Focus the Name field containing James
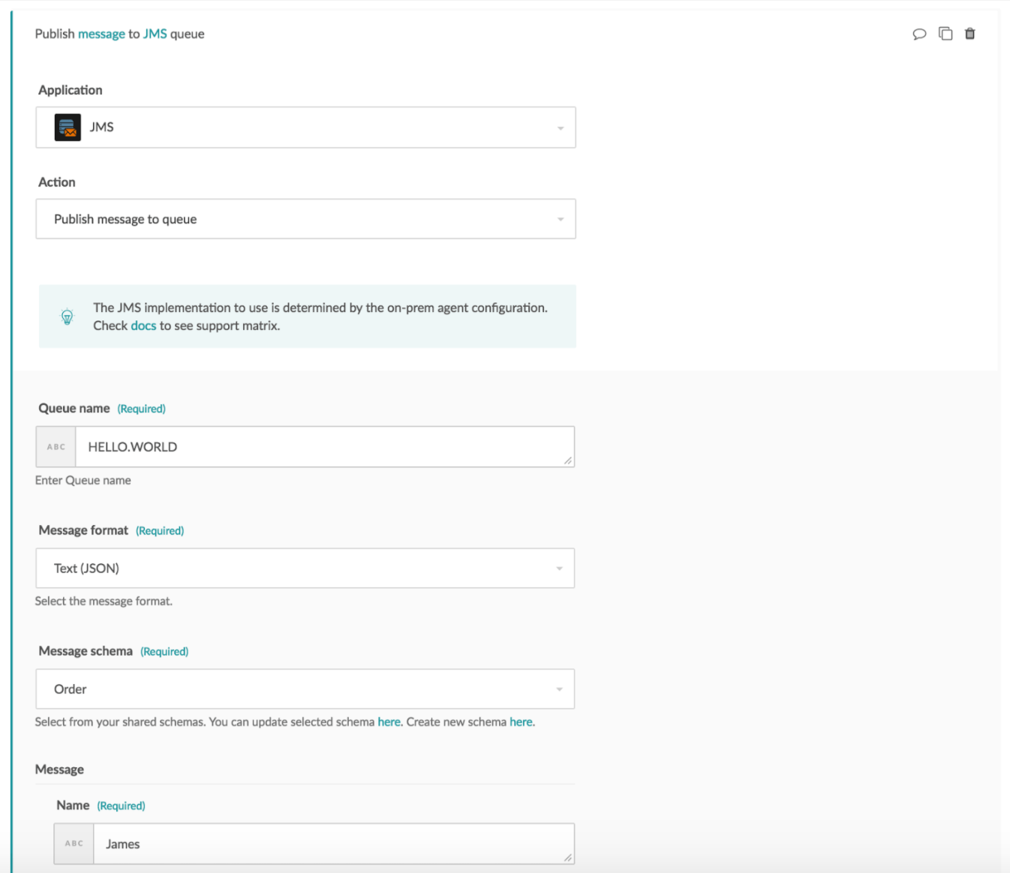Viewport: 1010px width, 873px height. pos(330,844)
